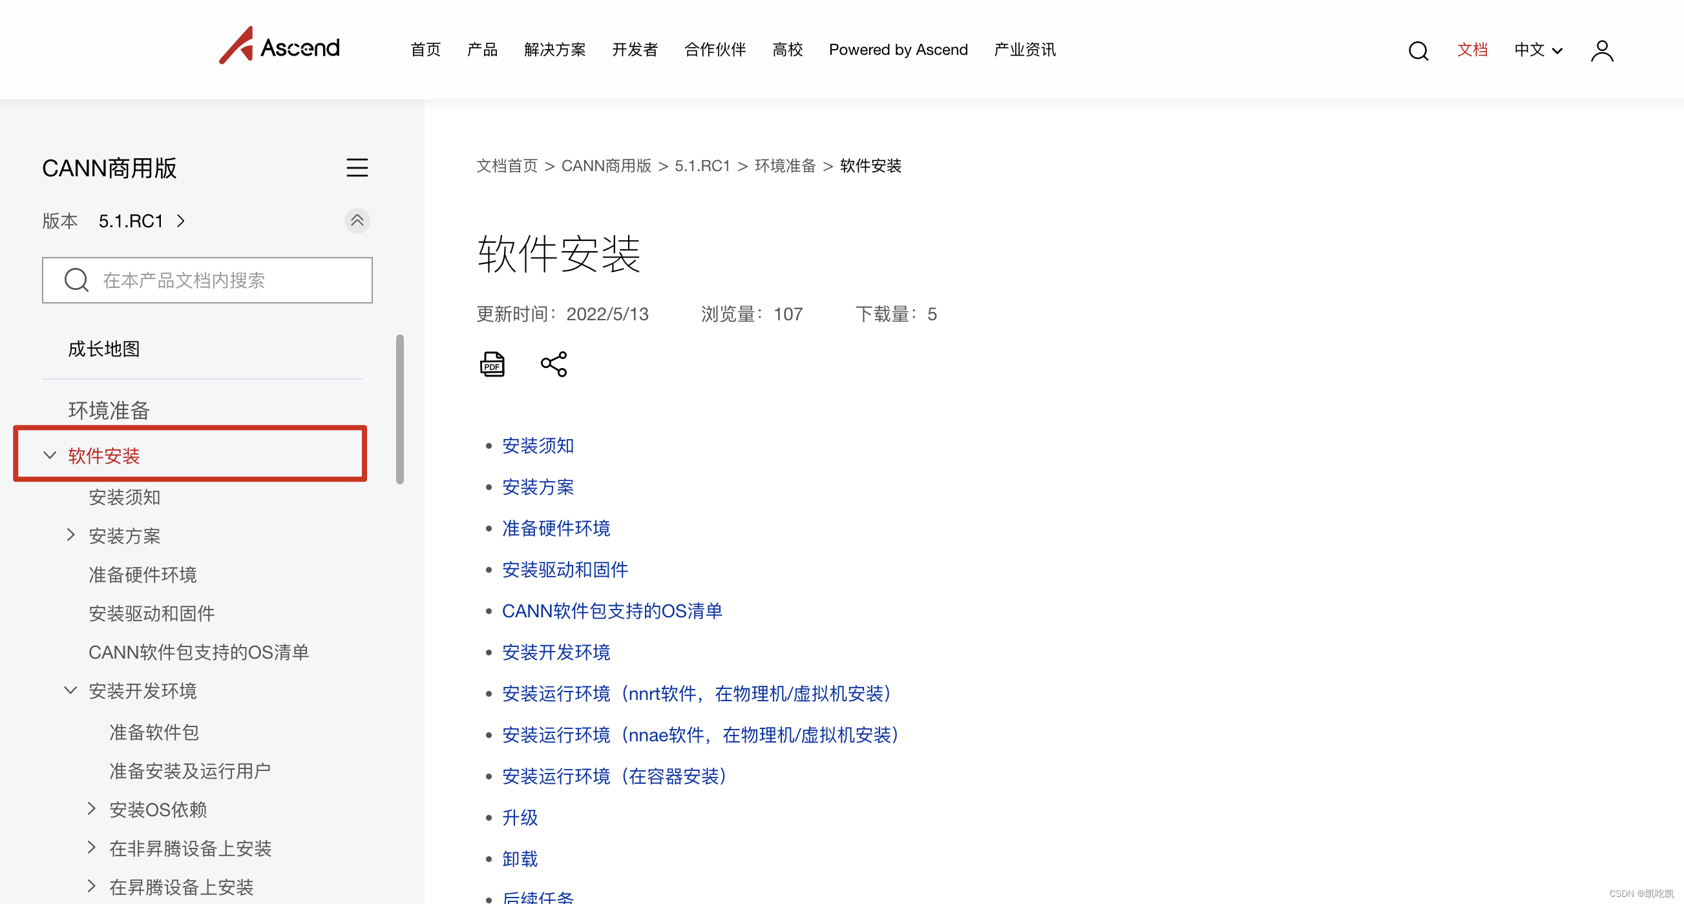Click the magnifier icon in sidebar search box
Viewport: 1684px width, 904px height.
[76, 280]
